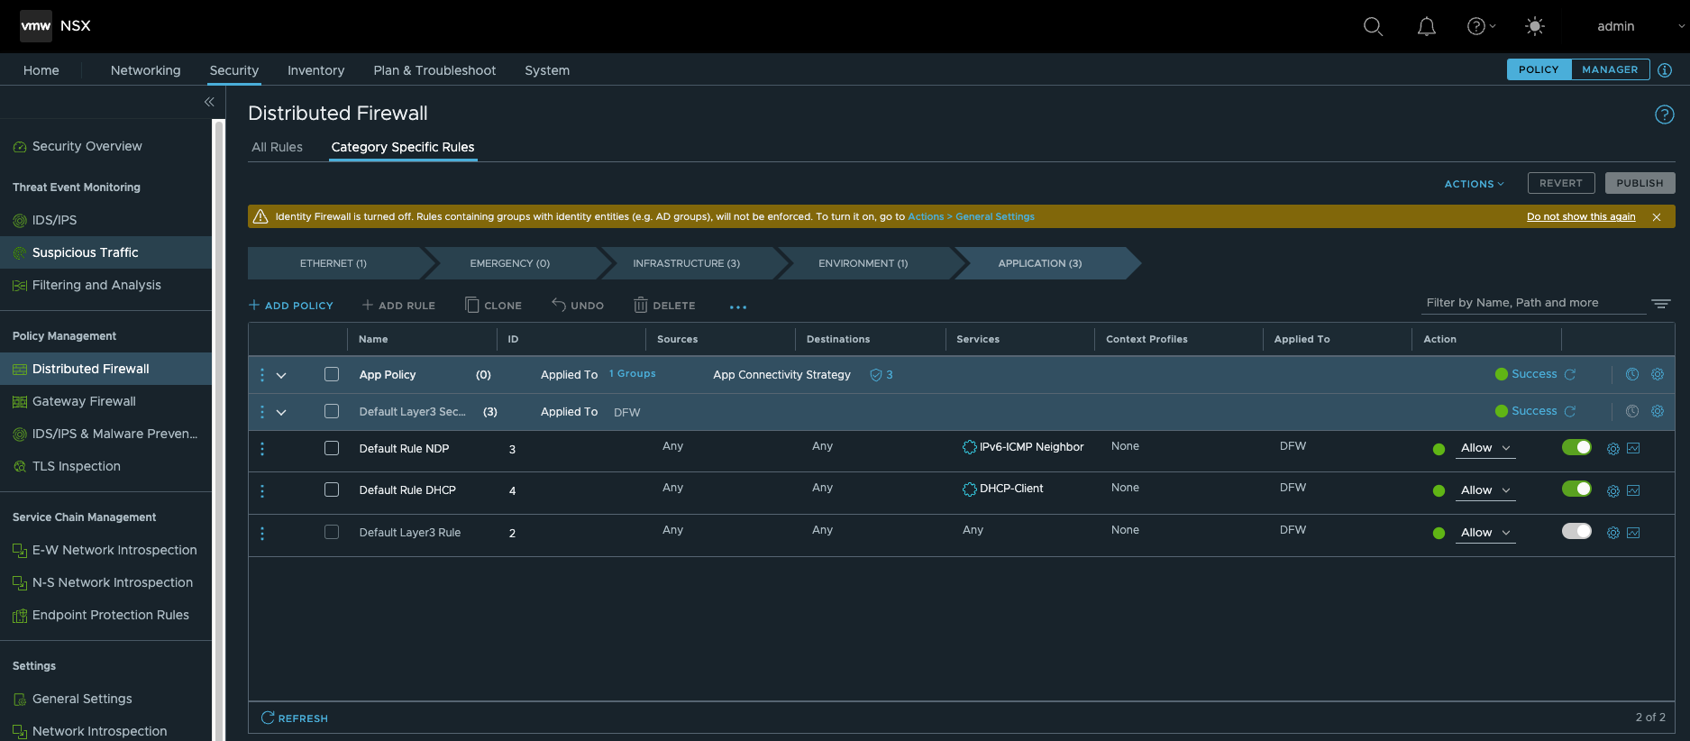Image resolution: width=1690 pixels, height=741 pixels.
Task: Close the Identity Firewall warning banner
Action: click(1657, 217)
